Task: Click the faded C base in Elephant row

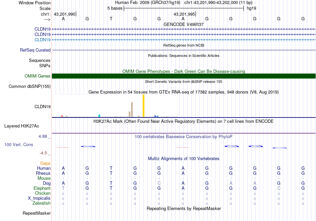Action: (279, 188)
